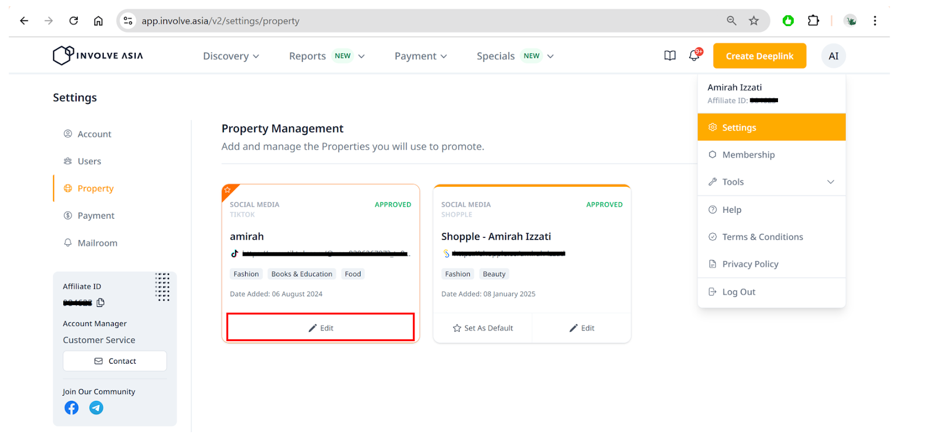Click the knowledge base book icon
The height and width of the screenshot is (442, 929).
coord(670,56)
